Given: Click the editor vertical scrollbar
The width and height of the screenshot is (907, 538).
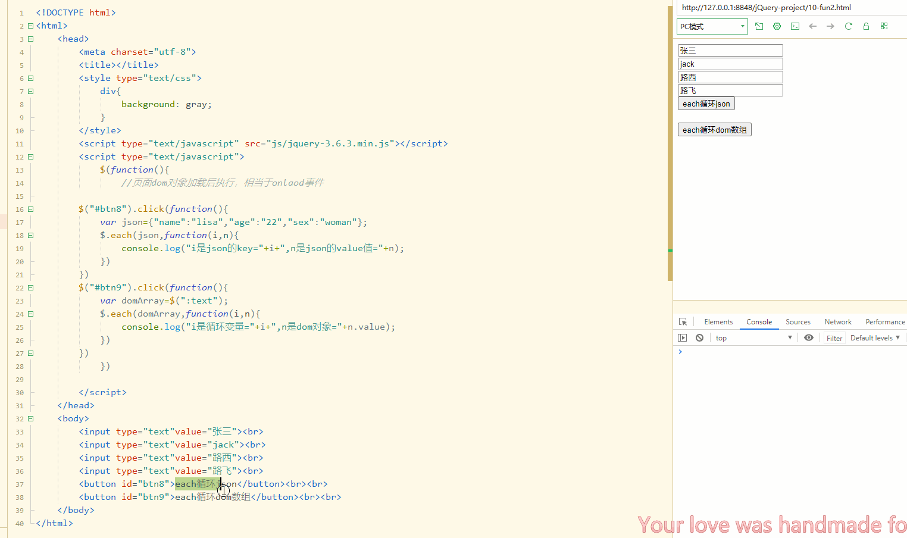Looking at the screenshot, I should pyautogui.click(x=670, y=143).
